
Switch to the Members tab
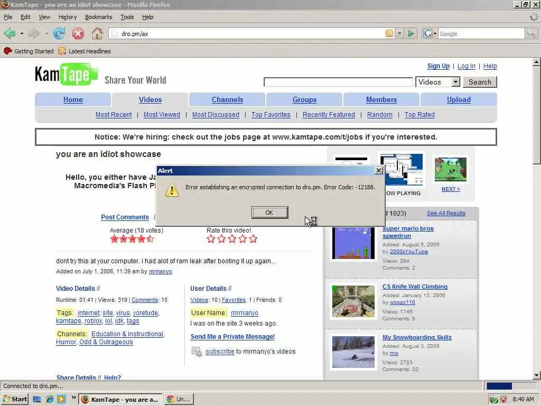click(381, 99)
